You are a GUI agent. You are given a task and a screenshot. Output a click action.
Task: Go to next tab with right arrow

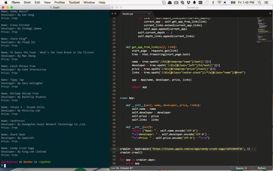[115, 13]
